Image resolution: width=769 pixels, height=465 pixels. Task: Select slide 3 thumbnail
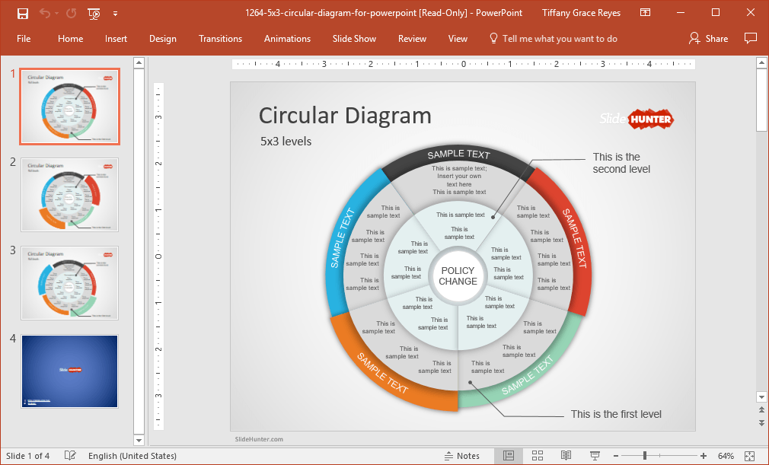point(69,282)
